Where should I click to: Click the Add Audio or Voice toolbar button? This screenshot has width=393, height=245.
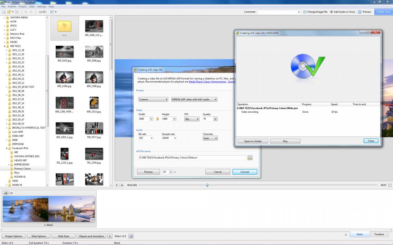point(343,12)
